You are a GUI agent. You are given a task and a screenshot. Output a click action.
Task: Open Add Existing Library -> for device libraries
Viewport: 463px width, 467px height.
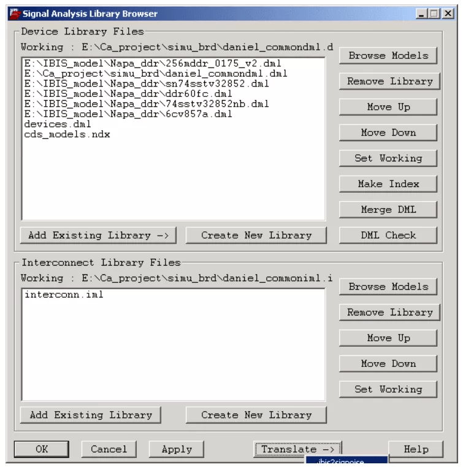[x=98, y=235]
